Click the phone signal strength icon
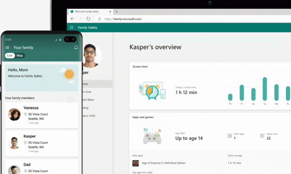Screen dimensions: 291x174 (57, 40)
